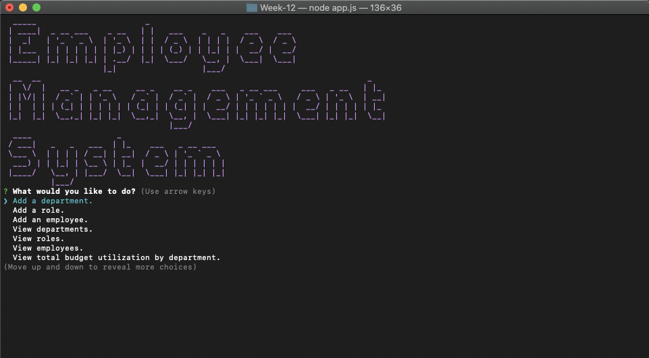Close the terminal window with red button
Screen dimensions: 649x358
click(9, 7)
